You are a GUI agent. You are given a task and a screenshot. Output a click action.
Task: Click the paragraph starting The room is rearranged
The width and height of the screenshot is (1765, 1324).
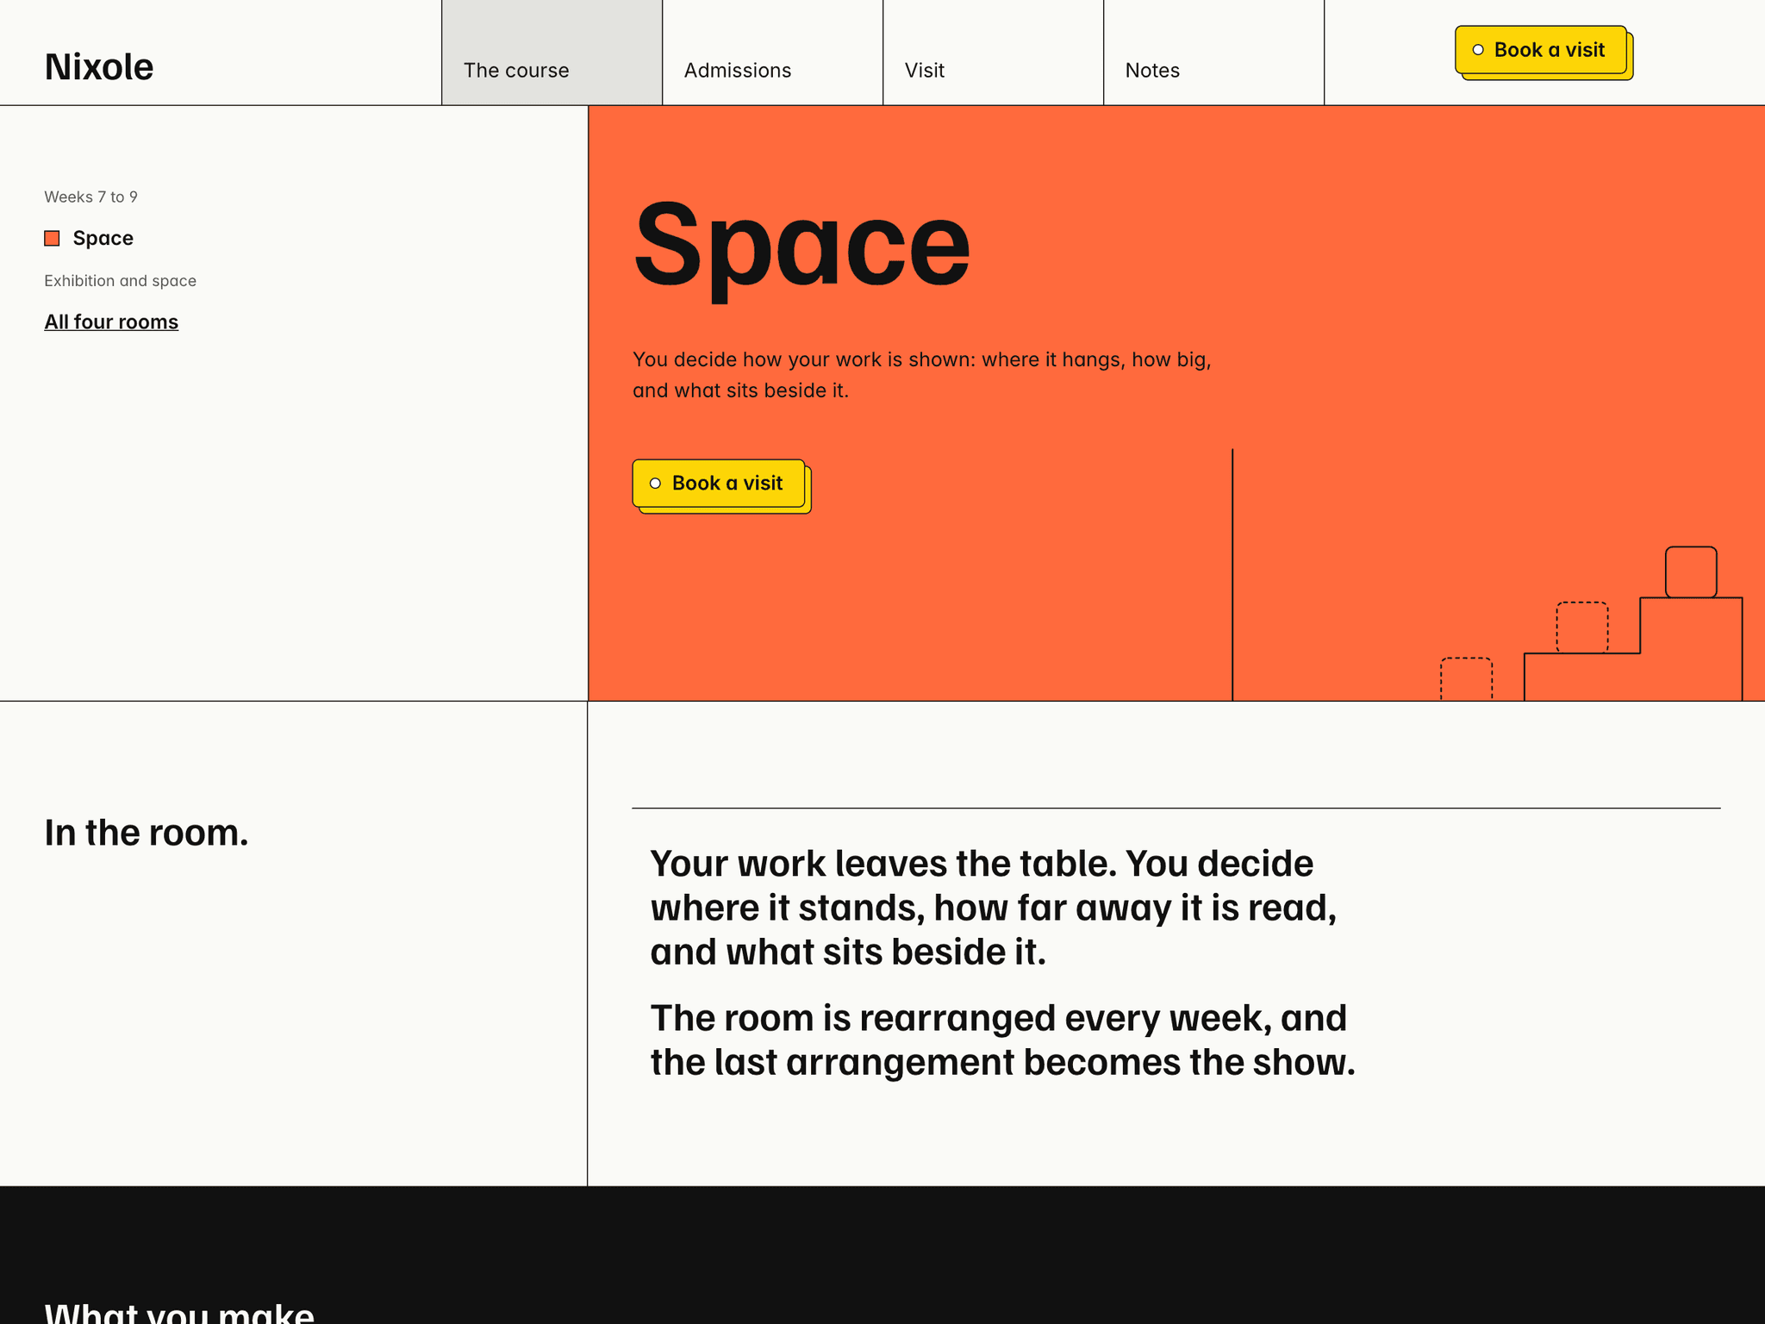click(1003, 1040)
